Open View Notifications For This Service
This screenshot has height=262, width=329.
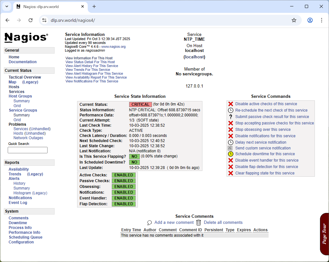point(92,81)
